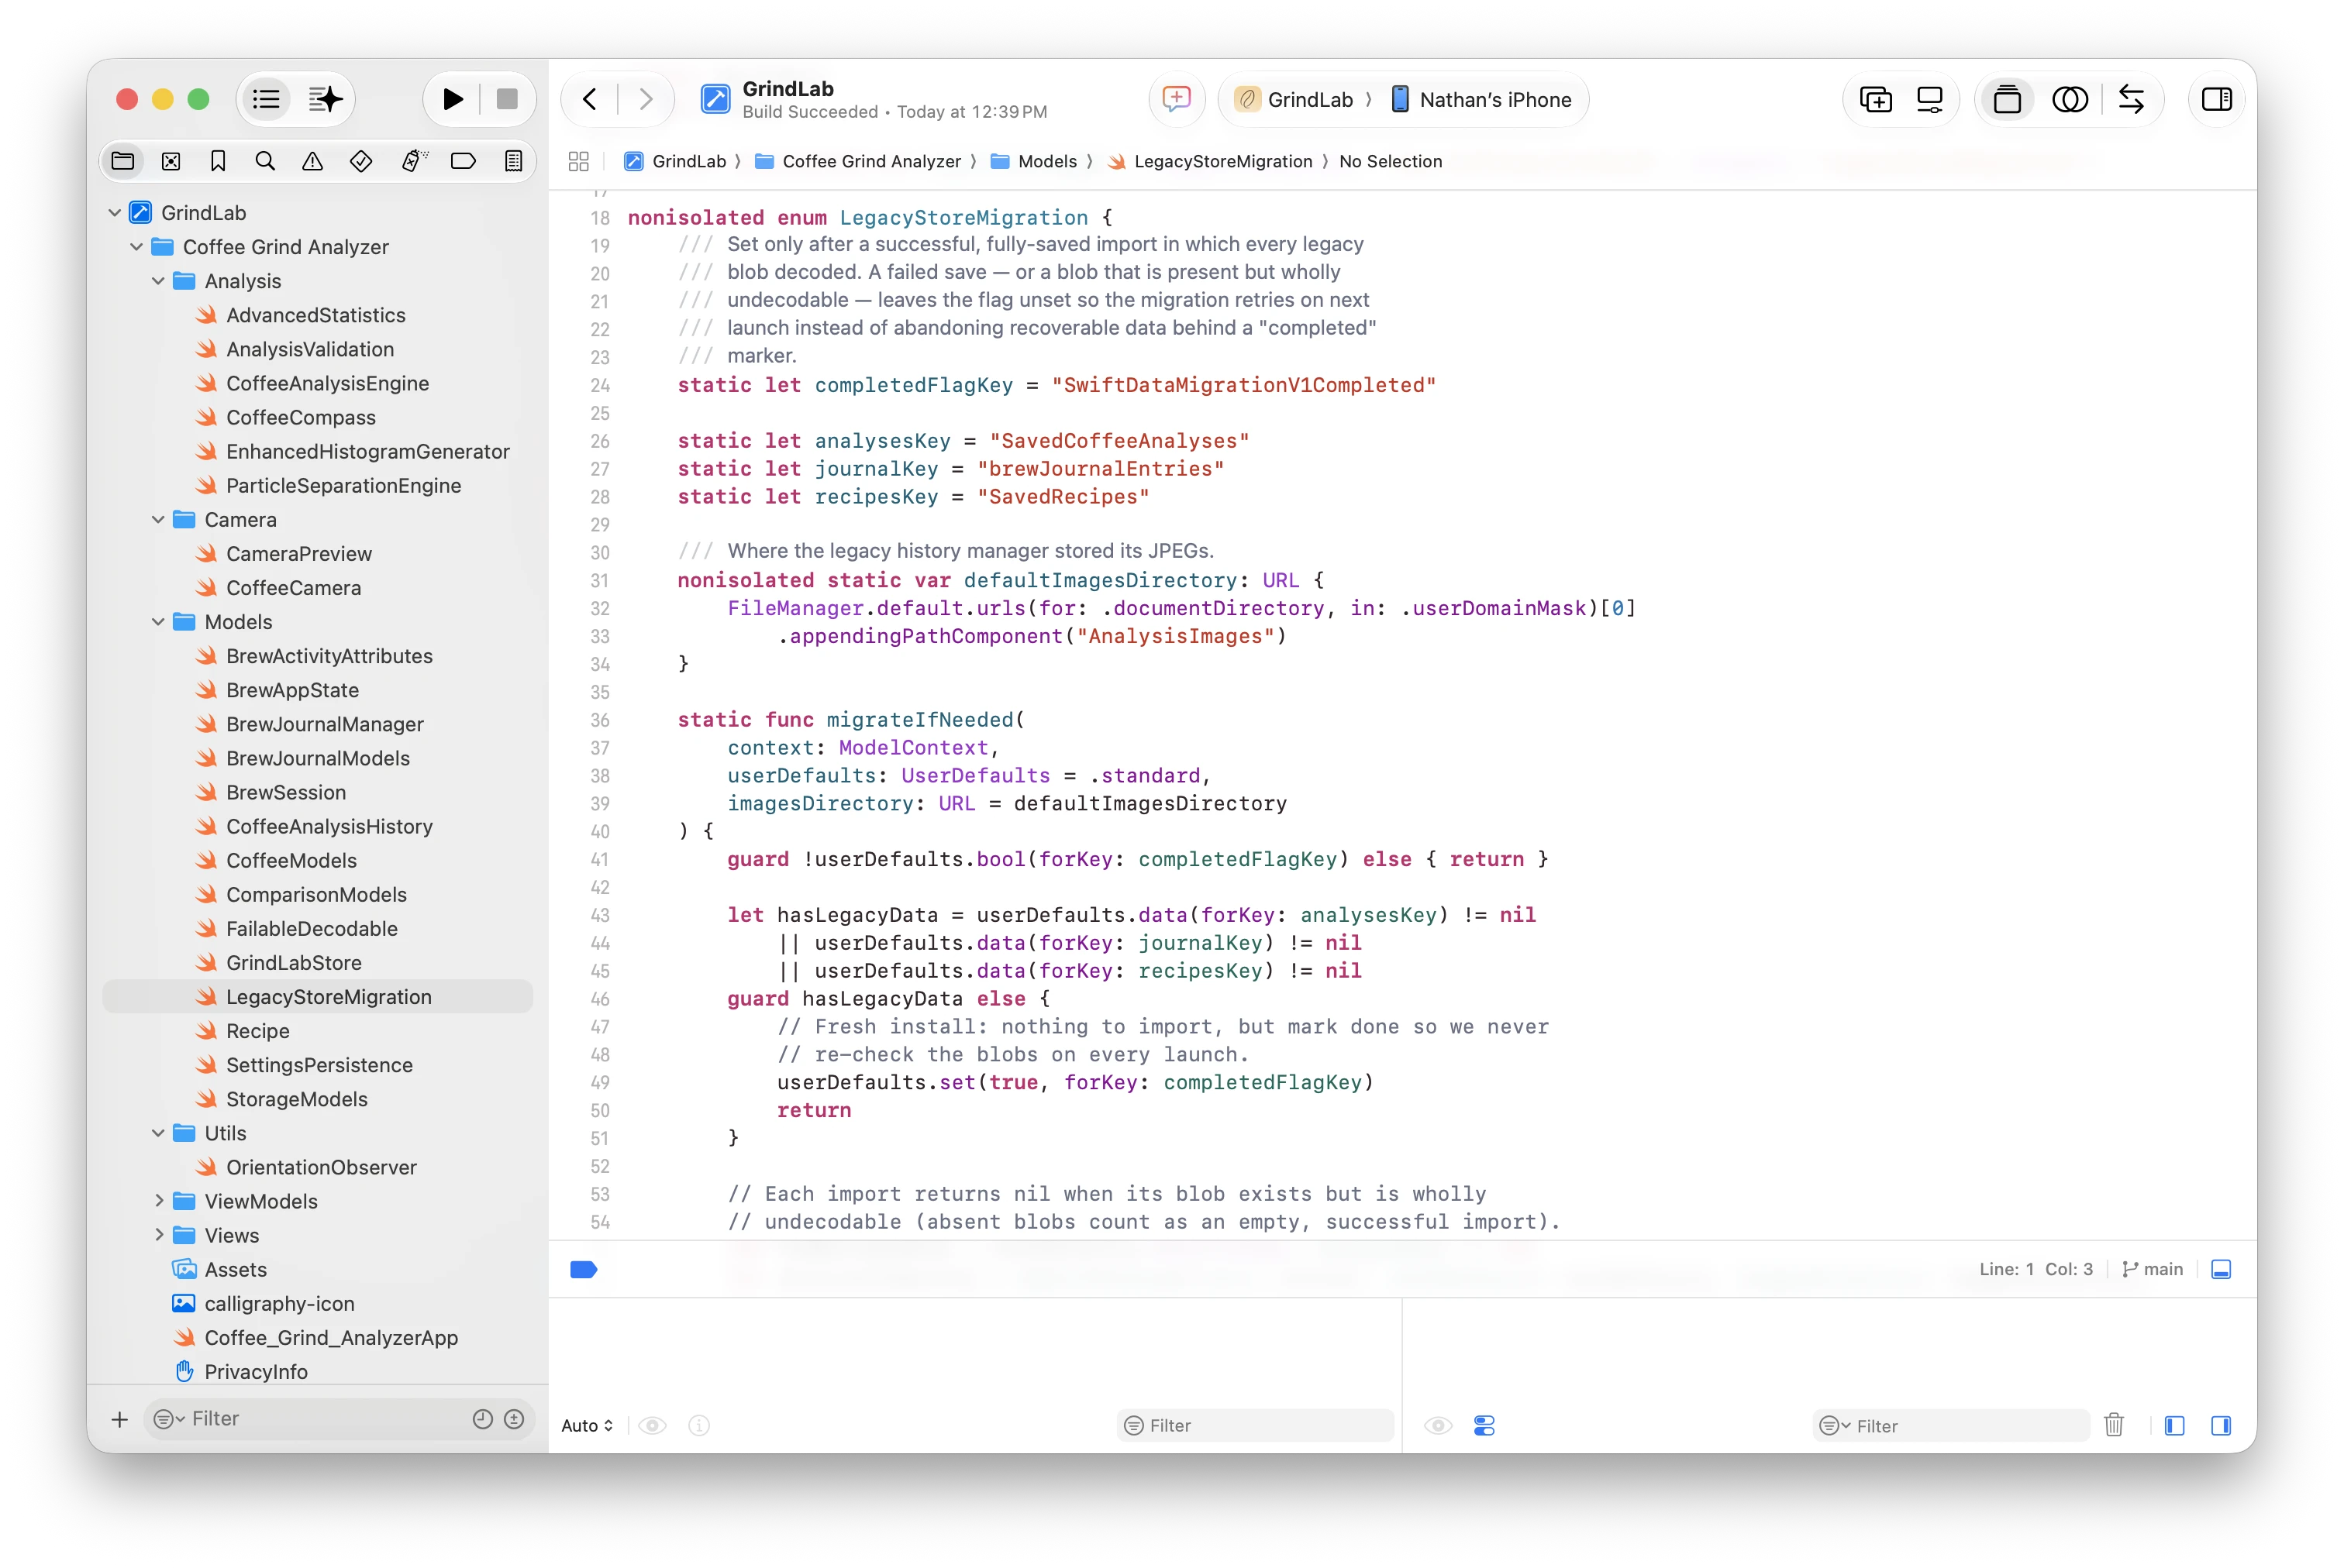Focus the variables view Filter field
The image size is (2344, 1568).
click(x=1256, y=1426)
